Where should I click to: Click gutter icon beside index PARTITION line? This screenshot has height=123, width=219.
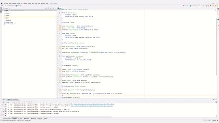60,94
